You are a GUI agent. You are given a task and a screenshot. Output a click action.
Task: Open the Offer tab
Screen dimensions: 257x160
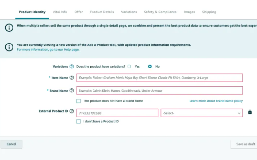coord(78,12)
